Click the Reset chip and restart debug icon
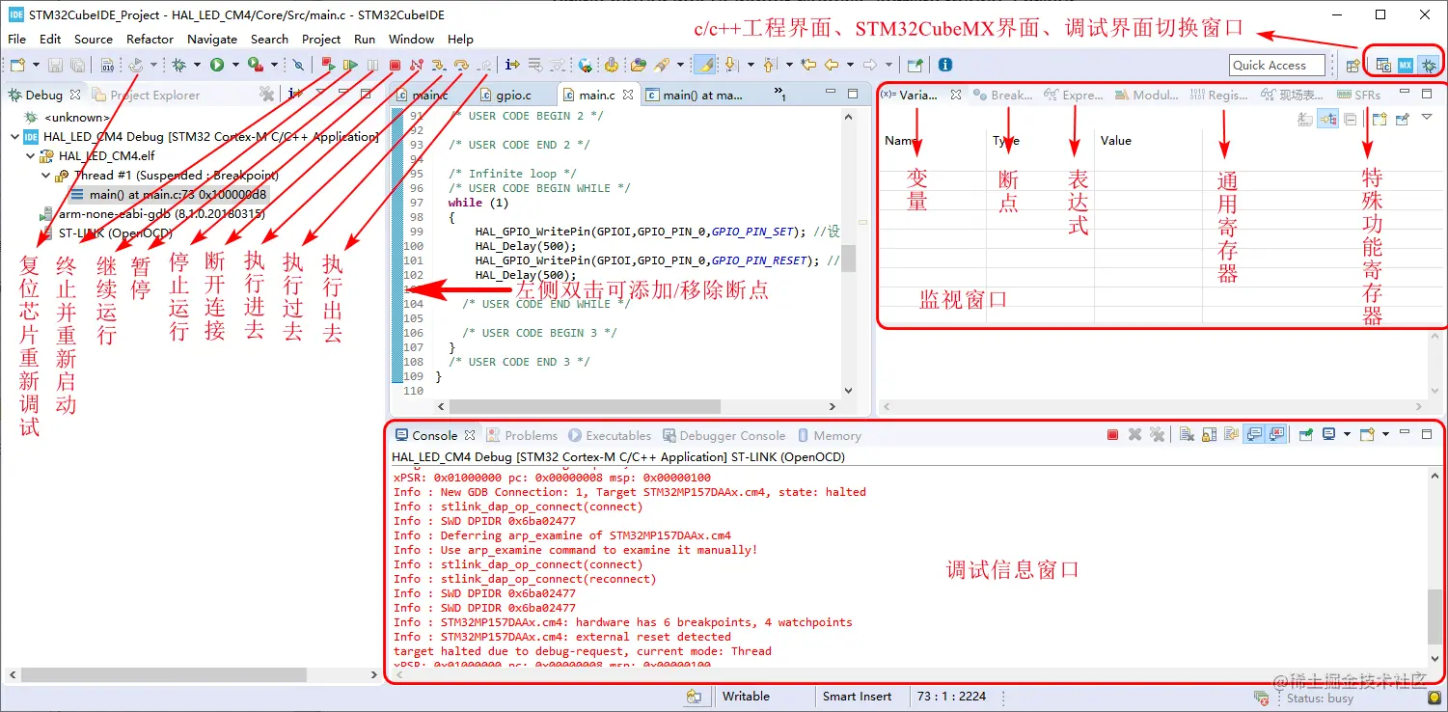Image resolution: width=1448 pixels, height=712 pixels. 135,65
